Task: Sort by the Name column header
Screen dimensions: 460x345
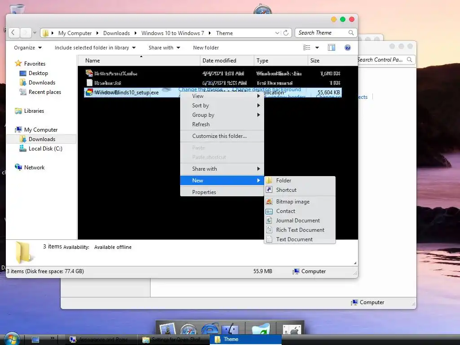Action: coord(139,61)
